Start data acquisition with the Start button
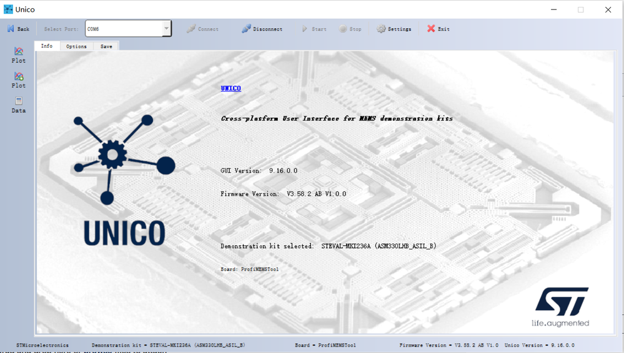 pyautogui.click(x=314, y=29)
